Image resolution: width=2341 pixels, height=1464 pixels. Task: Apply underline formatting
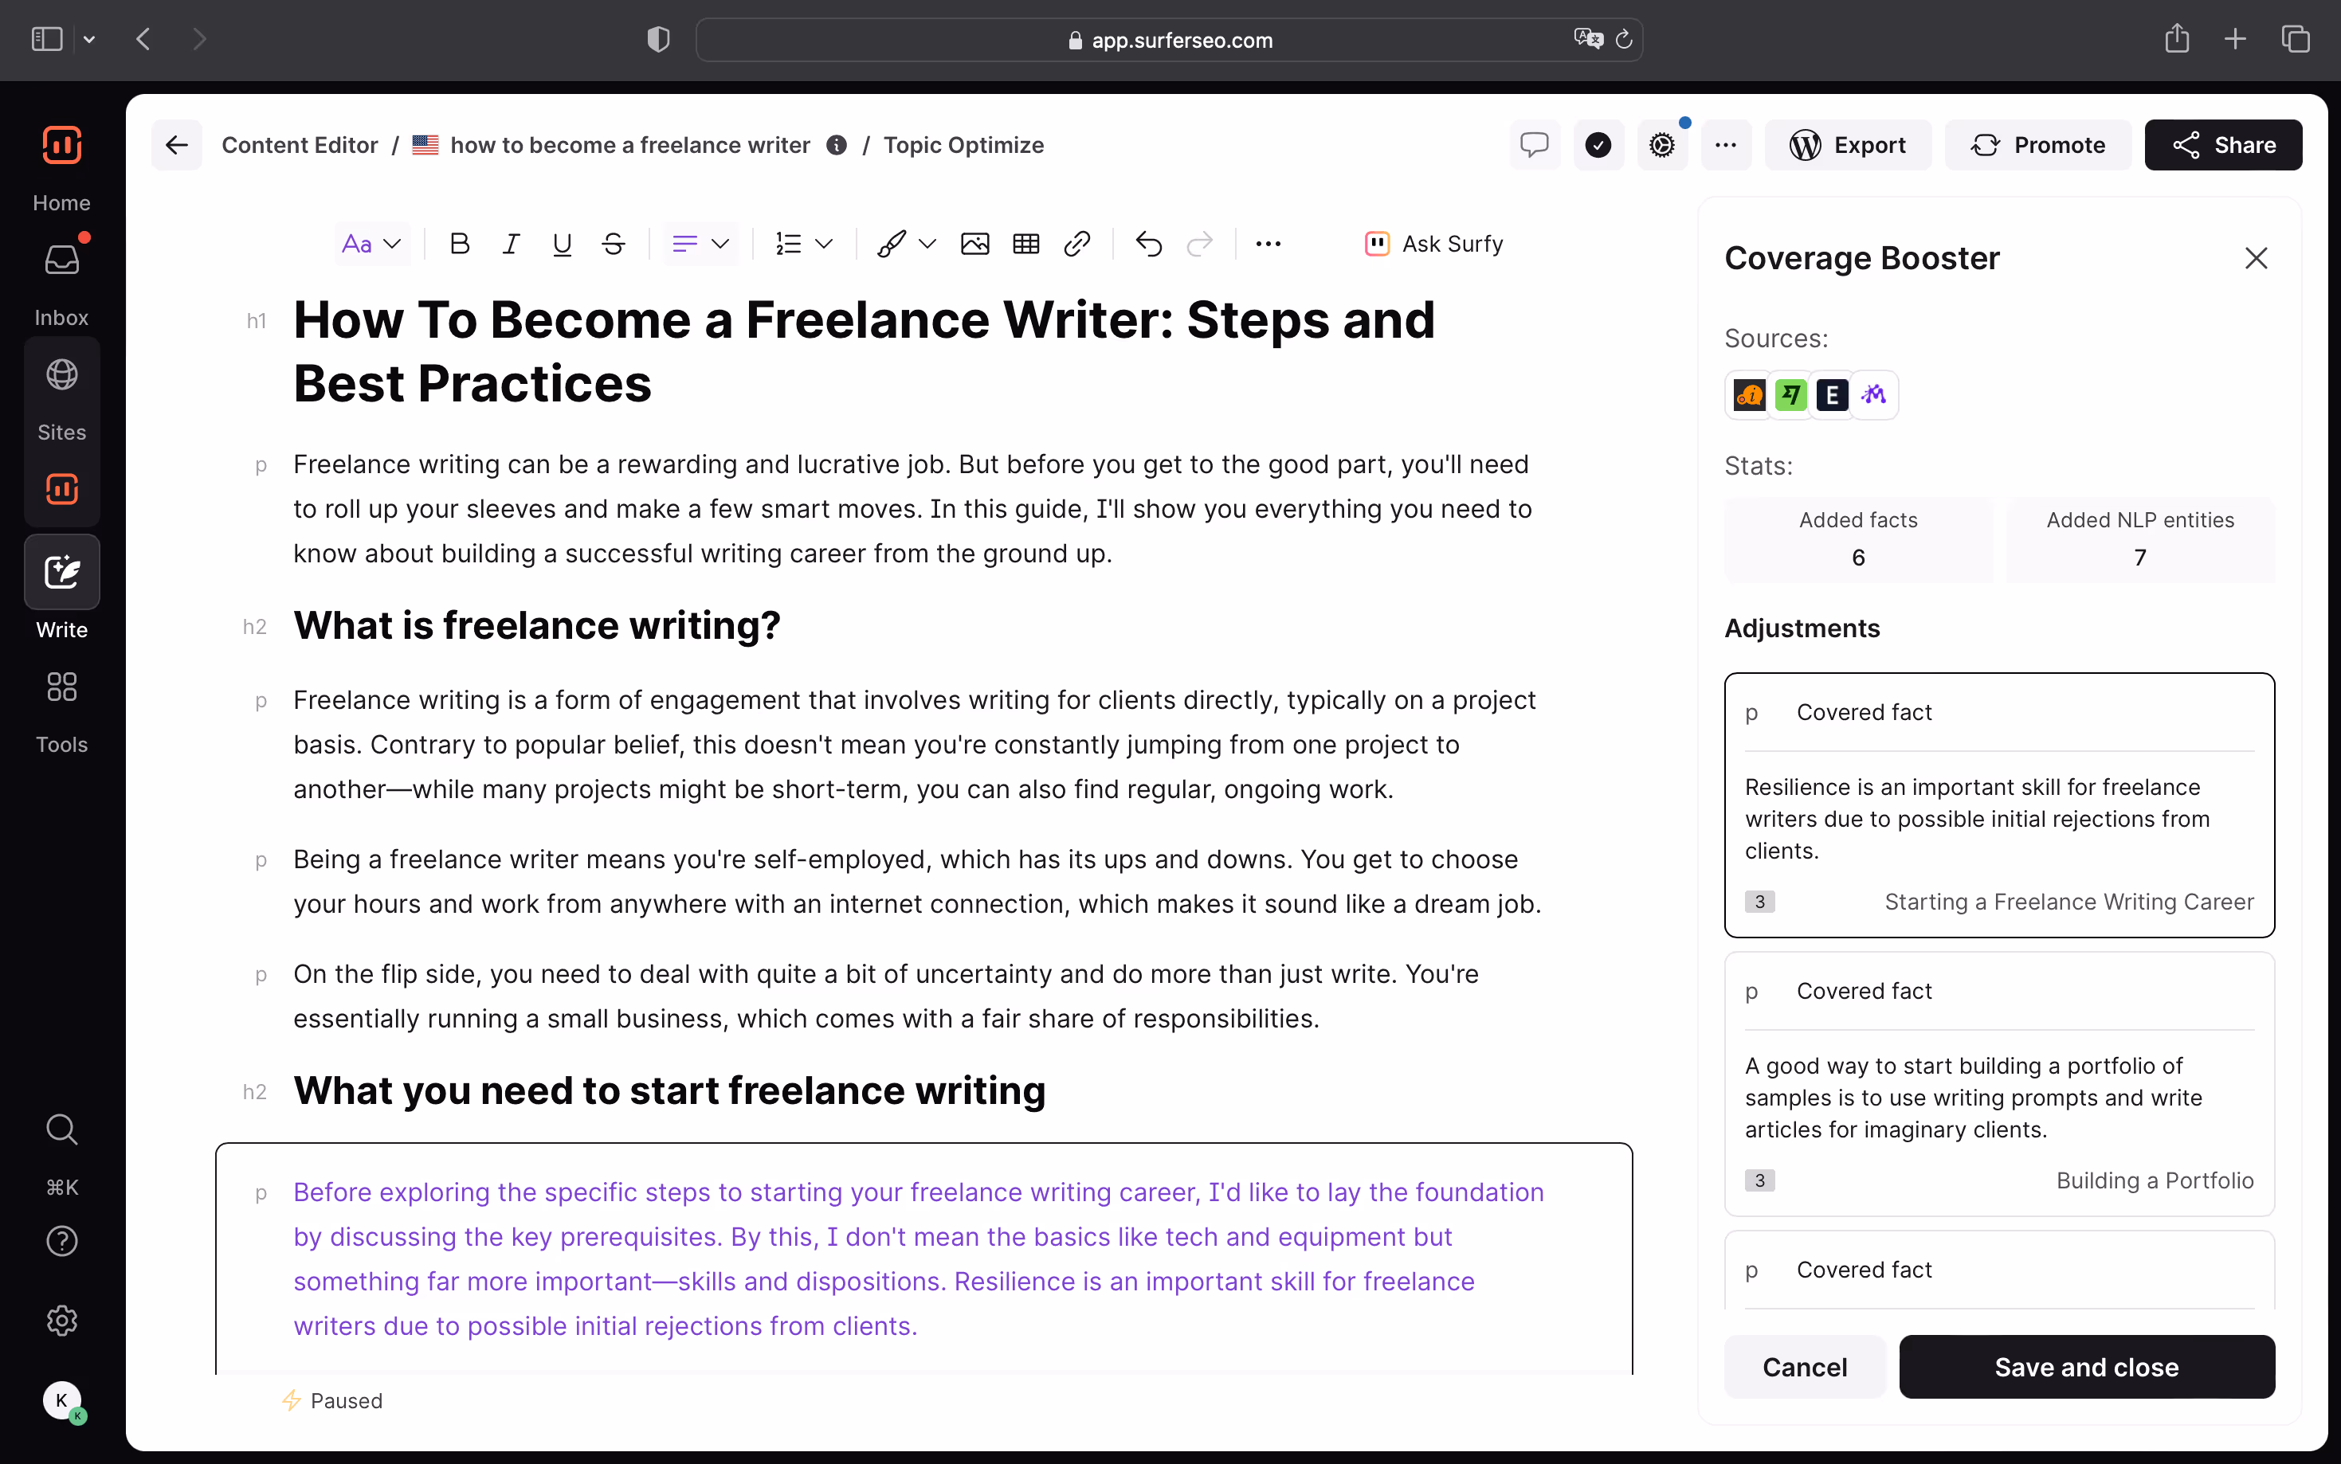(562, 244)
